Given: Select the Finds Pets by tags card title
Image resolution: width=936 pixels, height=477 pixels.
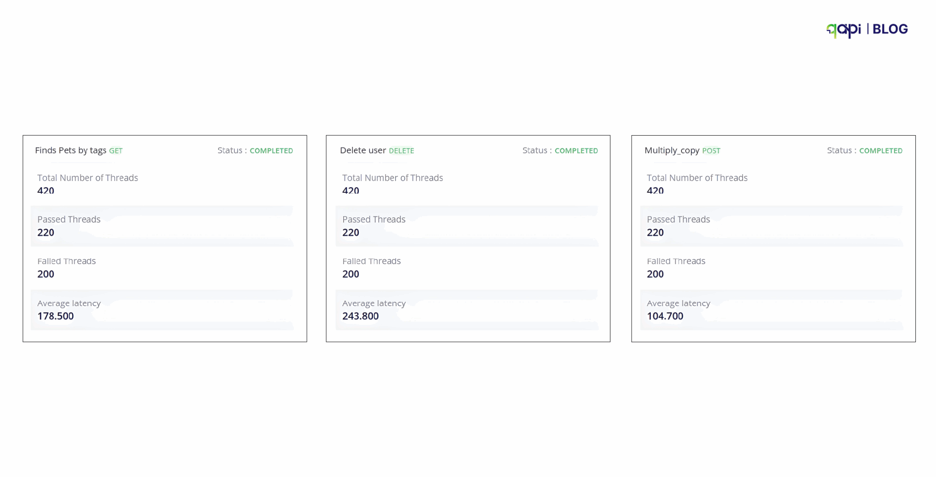Looking at the screenshot, I should click(x=71, y=150).
